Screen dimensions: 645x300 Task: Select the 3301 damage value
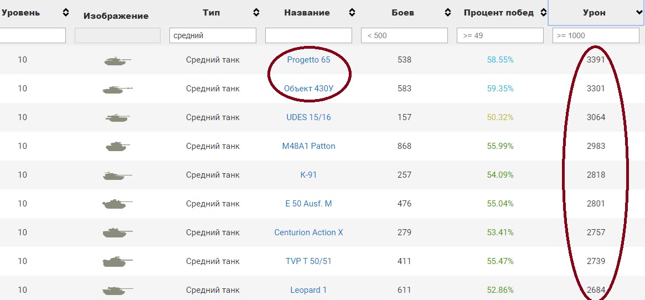coord(596,89)
